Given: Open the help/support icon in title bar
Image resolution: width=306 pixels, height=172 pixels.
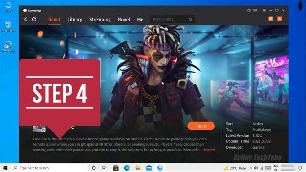Looking at the screenshot, I should click(x=249, y=10).
